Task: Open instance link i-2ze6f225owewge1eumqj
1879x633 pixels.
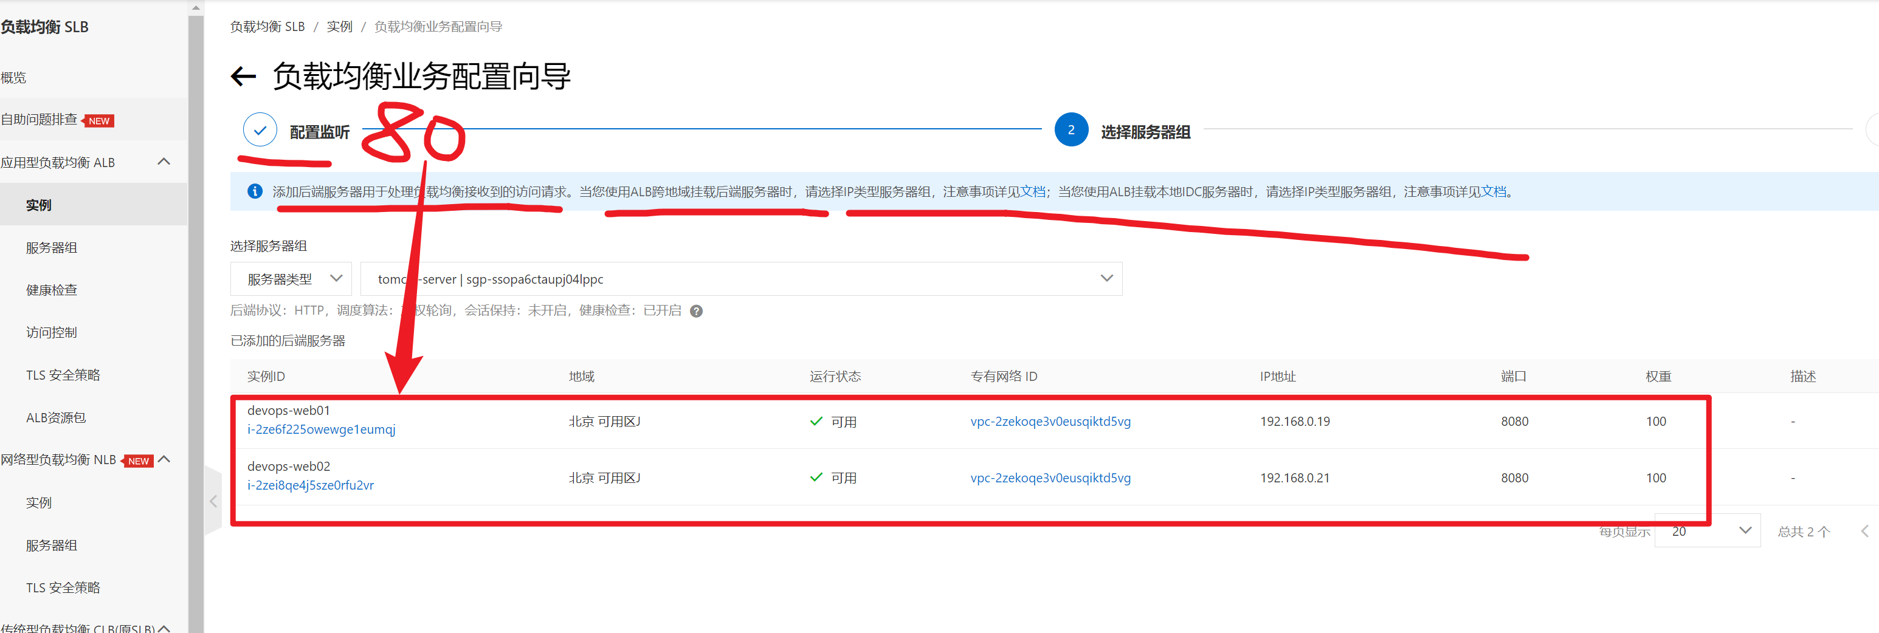Action: coord(321,429)
